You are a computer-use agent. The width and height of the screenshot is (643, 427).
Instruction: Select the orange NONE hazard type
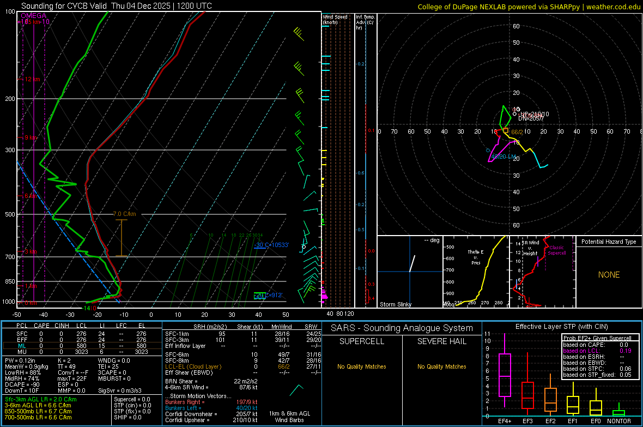(x=609, y=275)
